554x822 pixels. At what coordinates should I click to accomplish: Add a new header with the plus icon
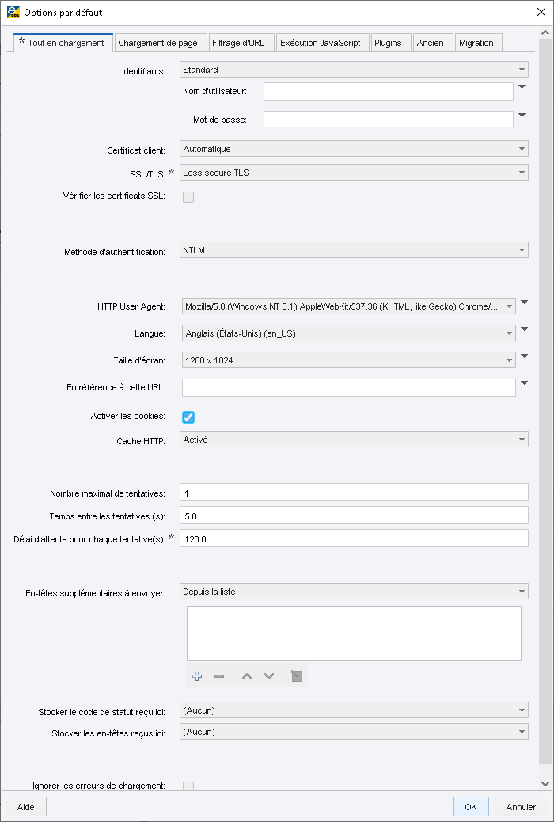click(196, 675)
